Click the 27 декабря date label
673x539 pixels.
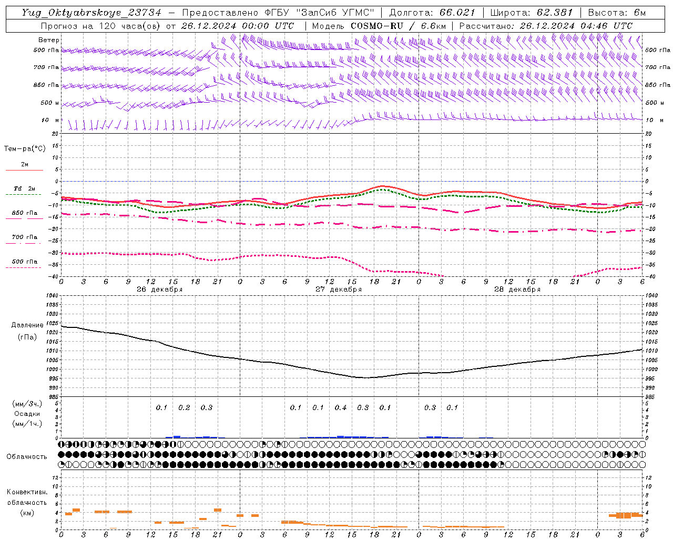tap(339, 290)
